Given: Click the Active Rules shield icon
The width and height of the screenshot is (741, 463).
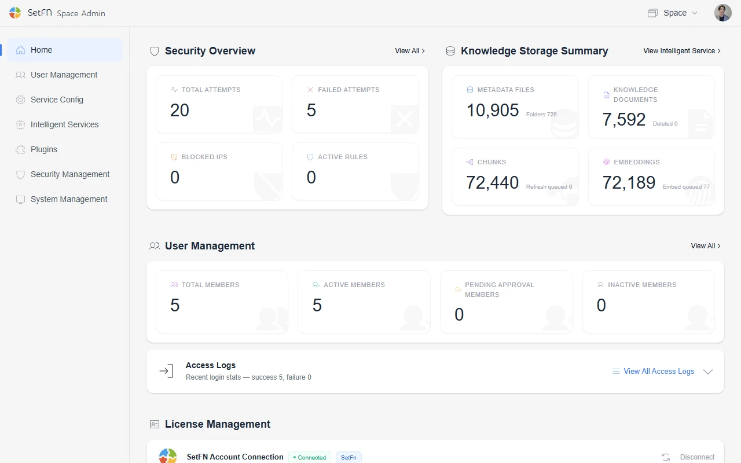Looking at the screenshot, I should coord(310,157).
